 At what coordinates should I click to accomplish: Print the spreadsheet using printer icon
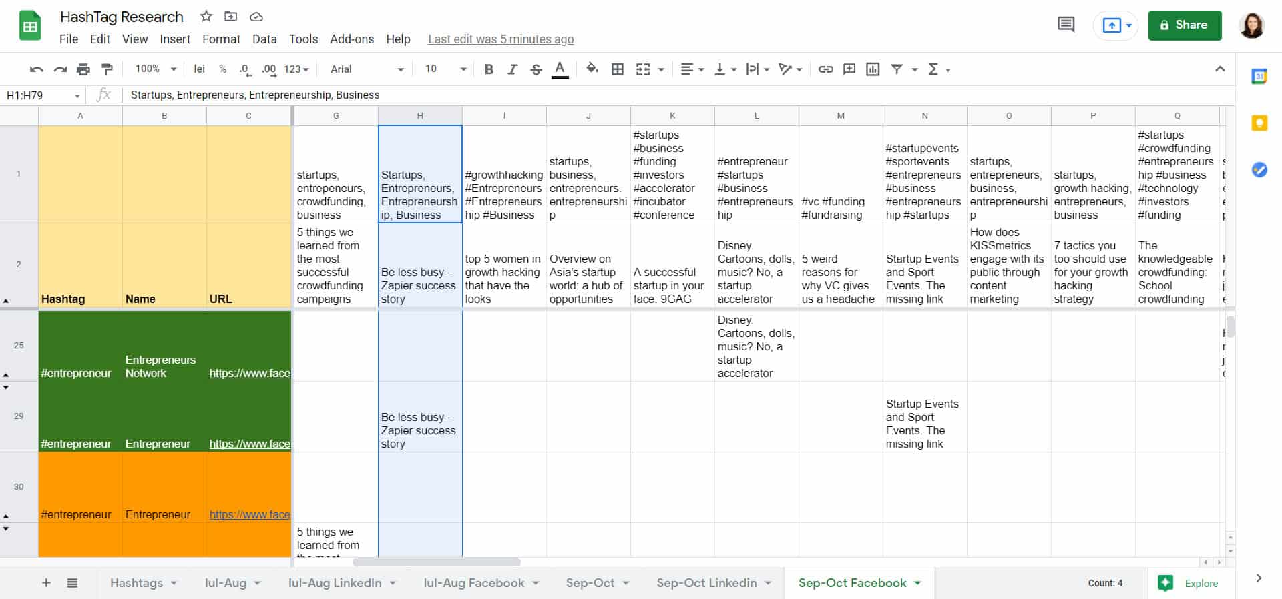point(83,69)
